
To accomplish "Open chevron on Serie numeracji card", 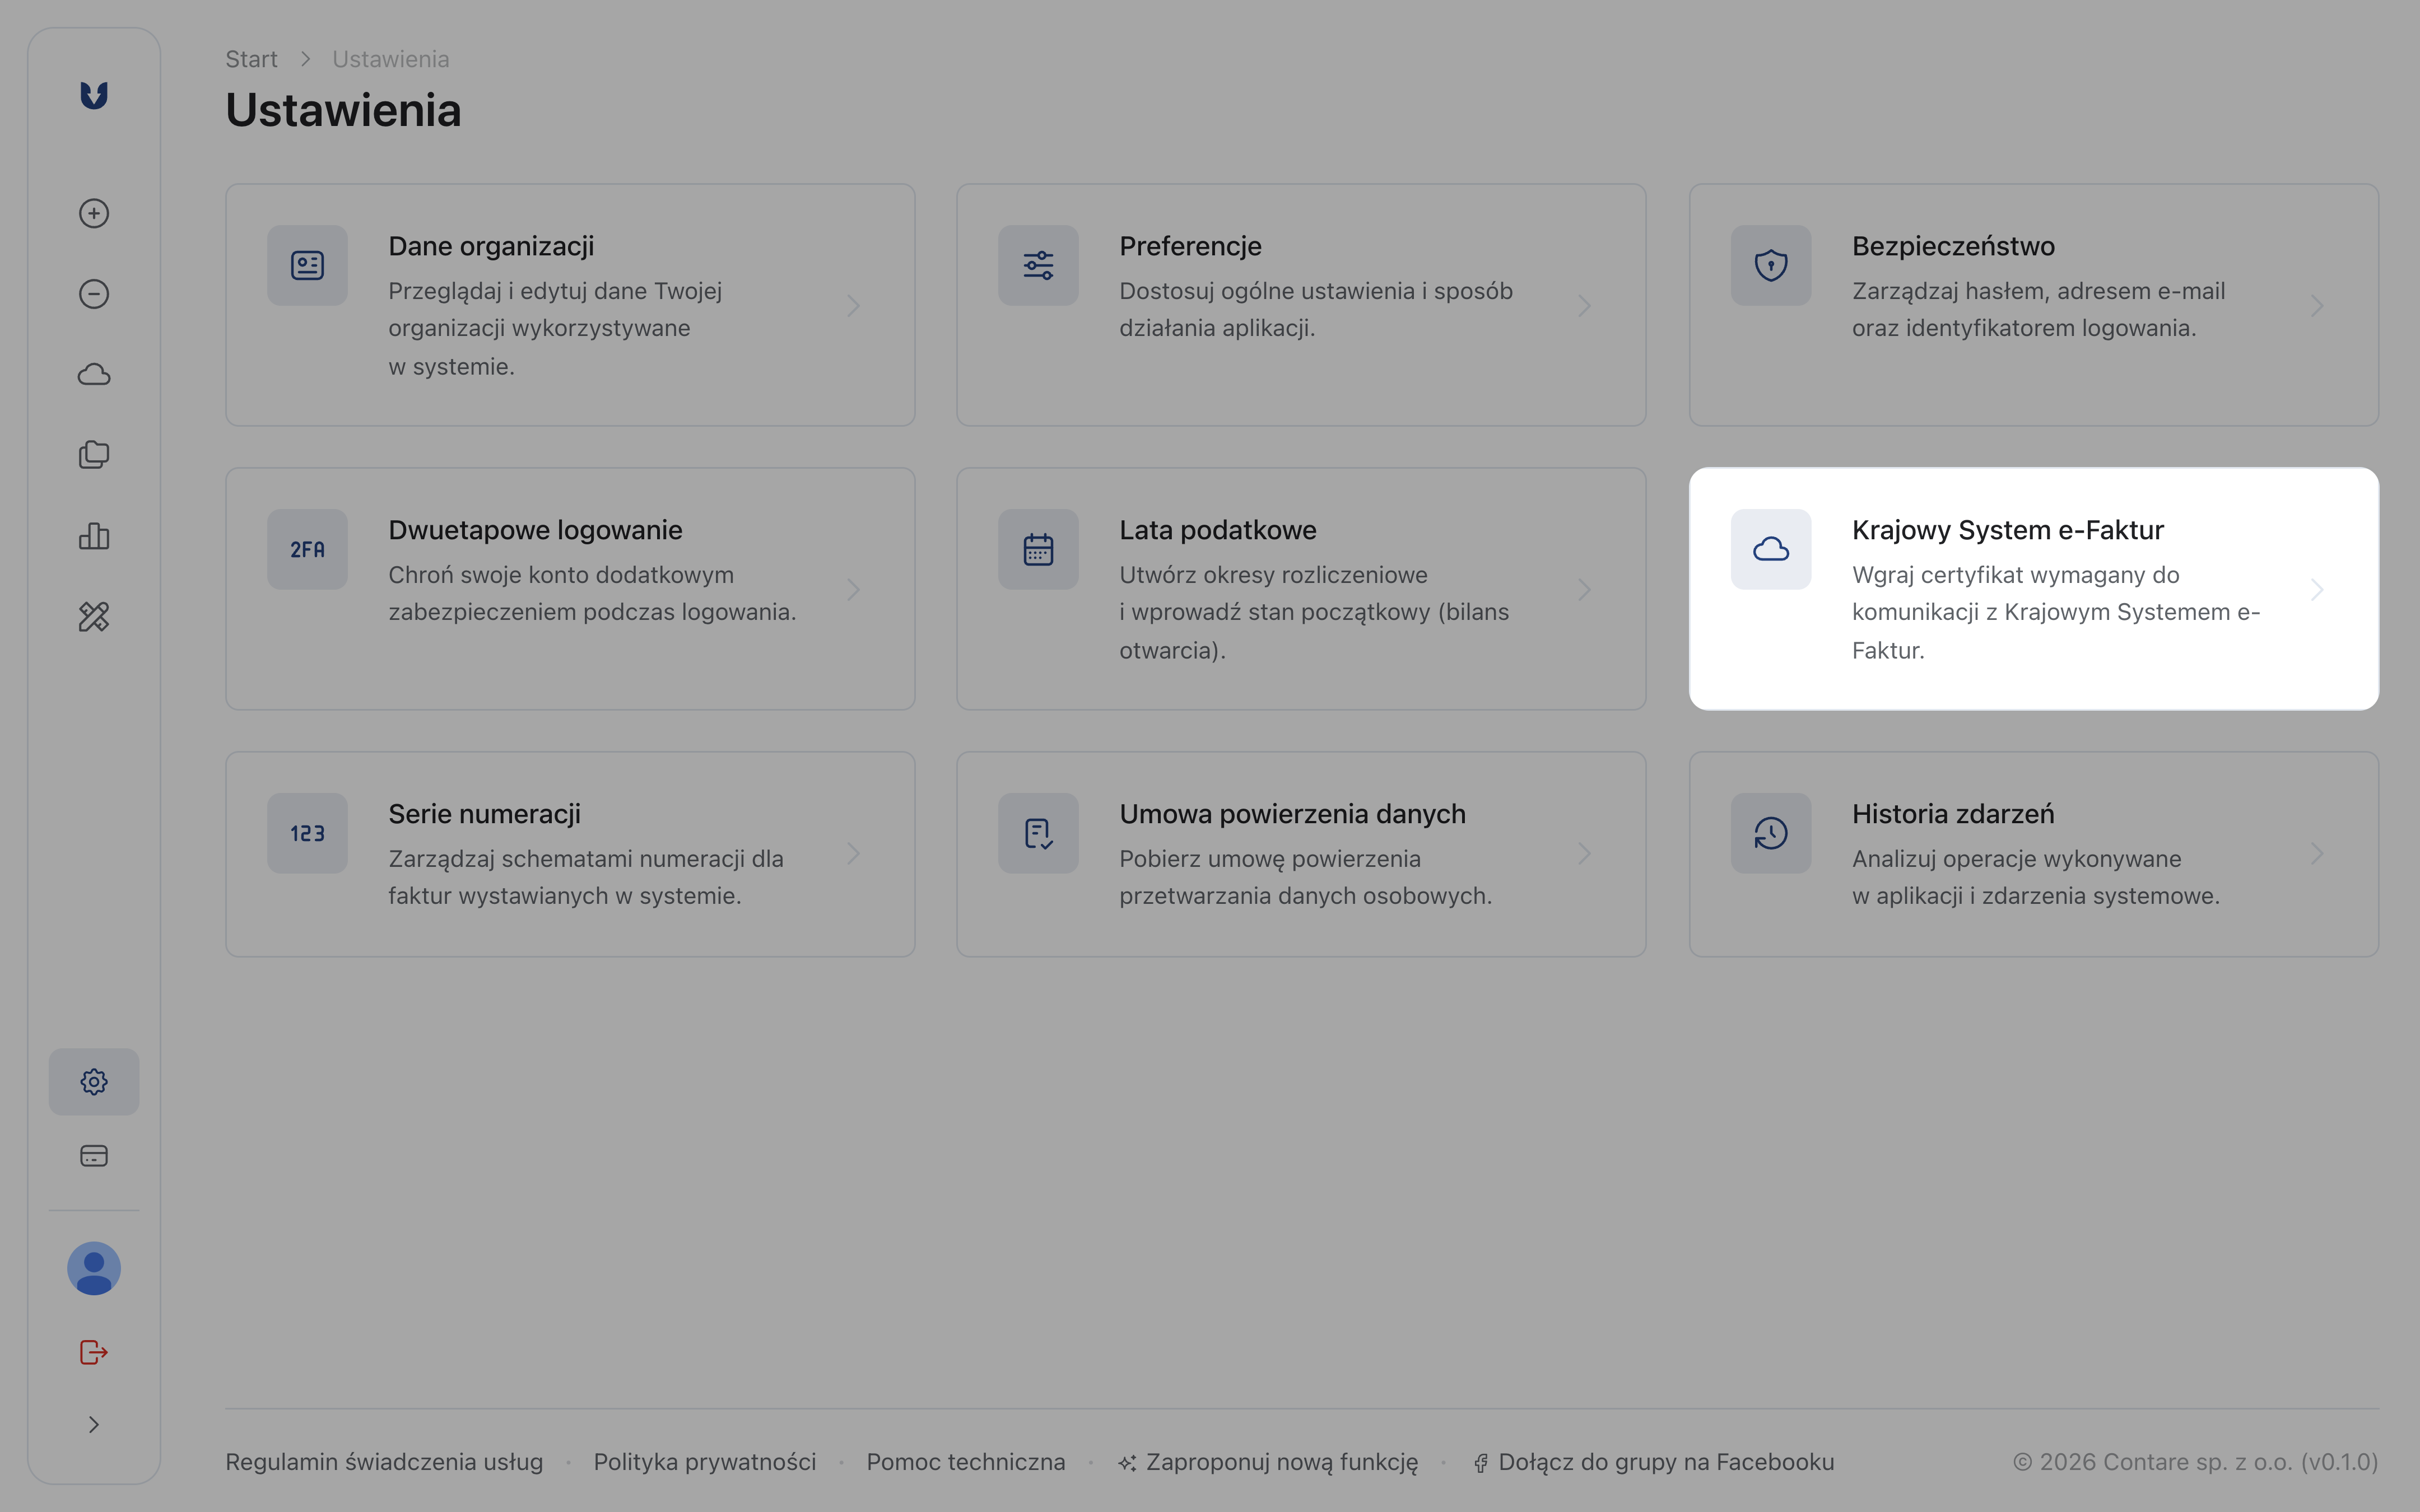I will [854, 853].
